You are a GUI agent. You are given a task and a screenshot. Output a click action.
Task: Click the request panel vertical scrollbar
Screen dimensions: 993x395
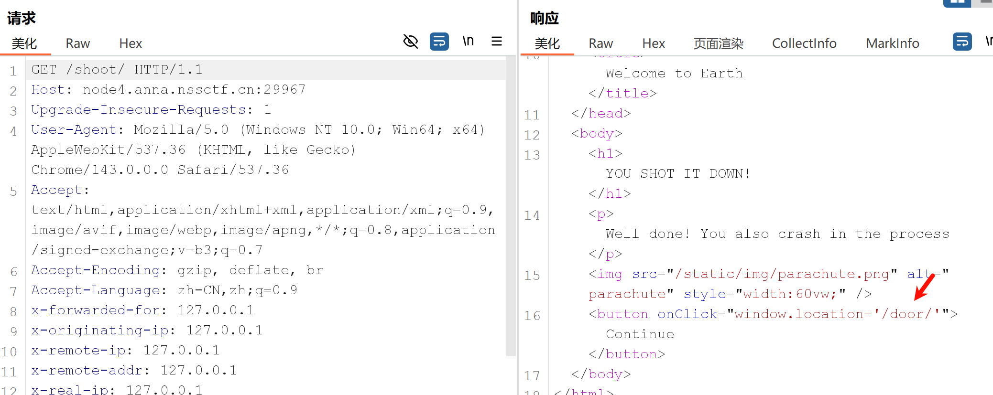[511, 206]
